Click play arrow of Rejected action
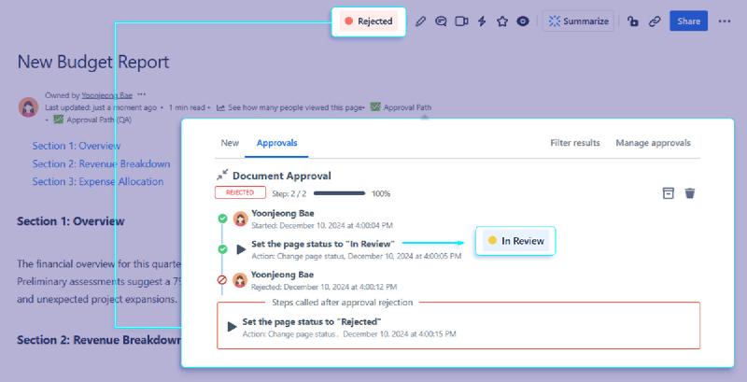747x382 pixels. (232, 327)
